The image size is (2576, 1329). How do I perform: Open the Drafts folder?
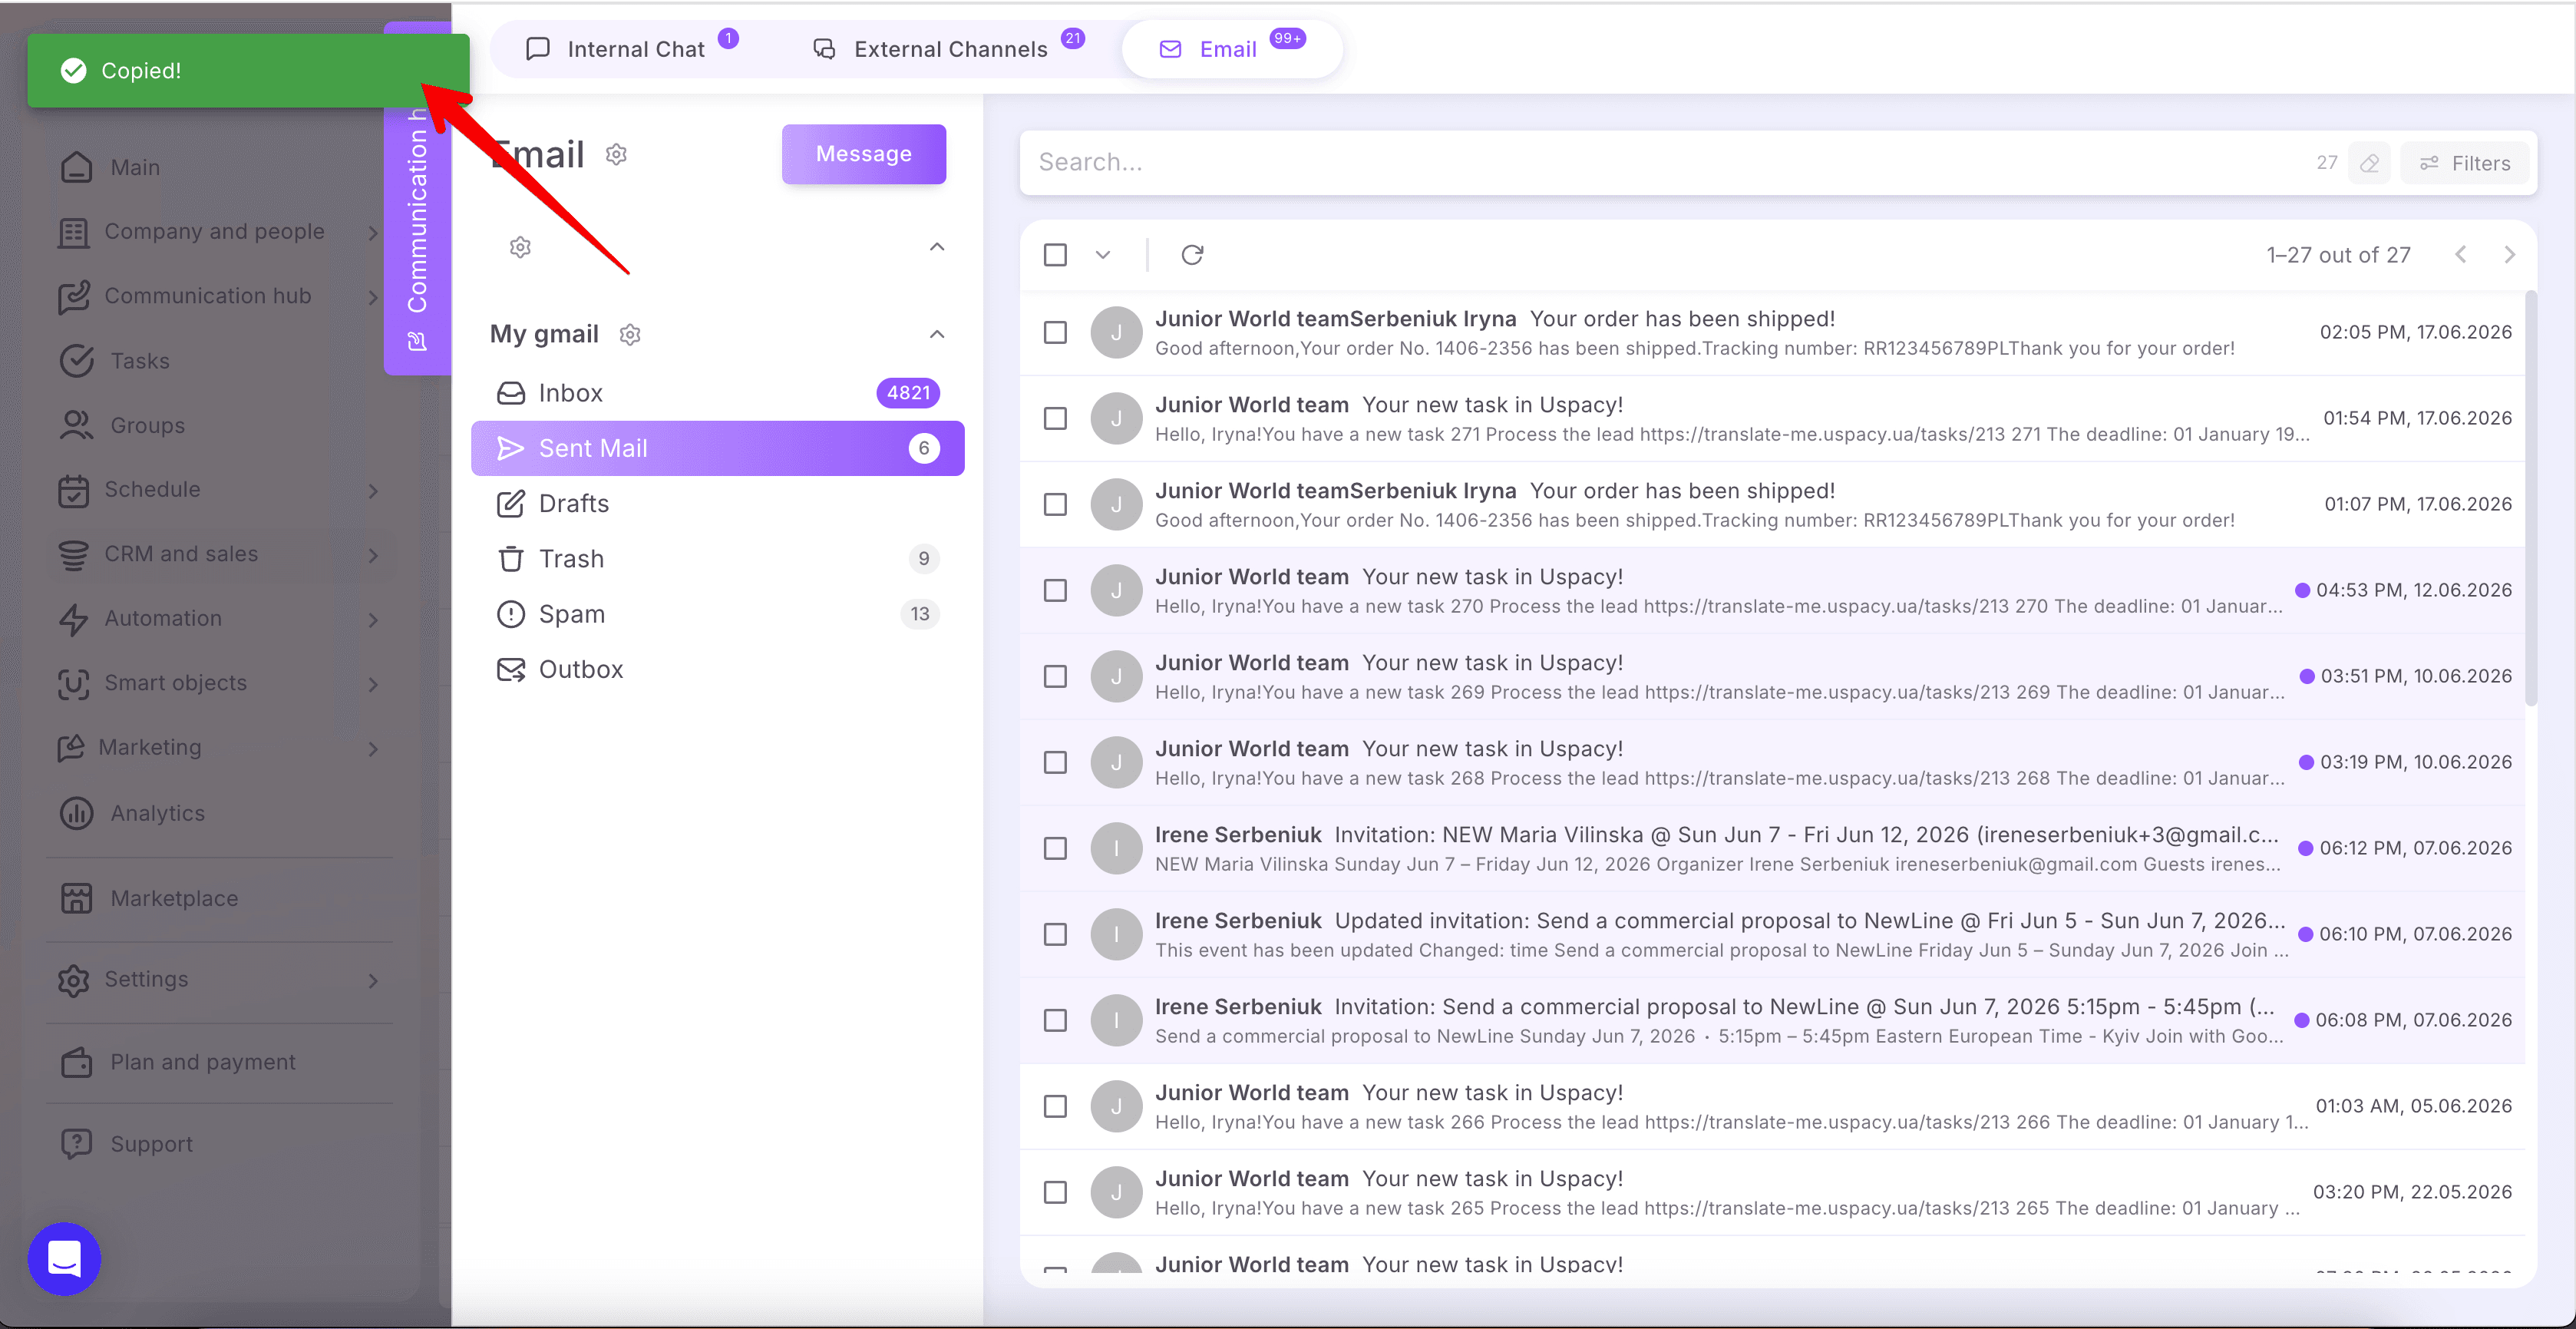(x=717, y=503)
